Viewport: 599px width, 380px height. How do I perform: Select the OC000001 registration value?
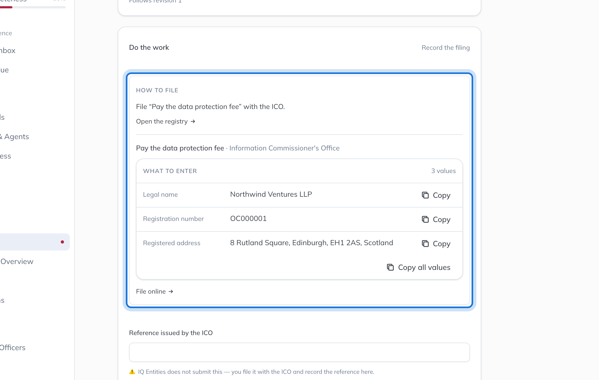(248, 219)
